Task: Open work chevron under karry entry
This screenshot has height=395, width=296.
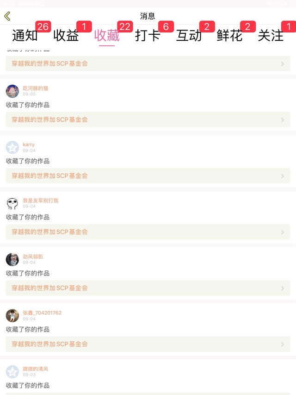Action: [x=283, y=176]
